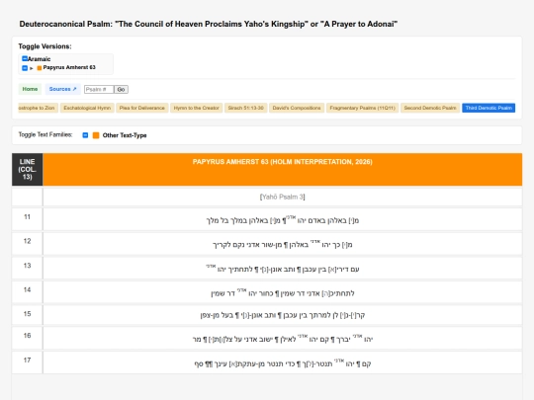Click the Hebrew text of line 11

[282, 219]
